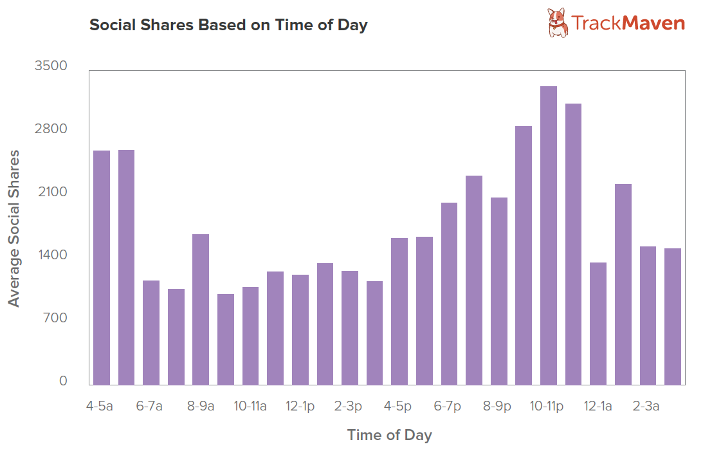703x451 pixels.
Task: Click the 6-7p bar
Action: (449, 293)
